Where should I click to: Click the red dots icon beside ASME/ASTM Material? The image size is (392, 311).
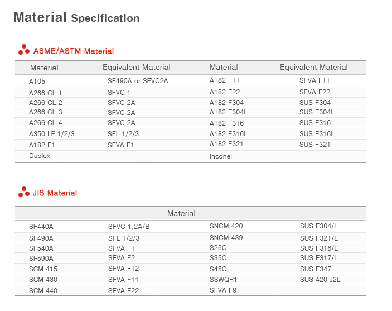click(x=23, y=50)
